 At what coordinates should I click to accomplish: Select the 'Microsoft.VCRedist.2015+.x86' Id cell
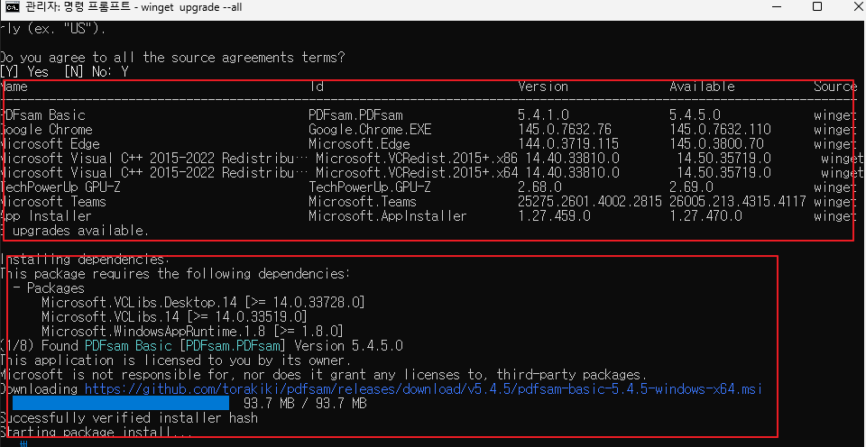click(417, 159)
